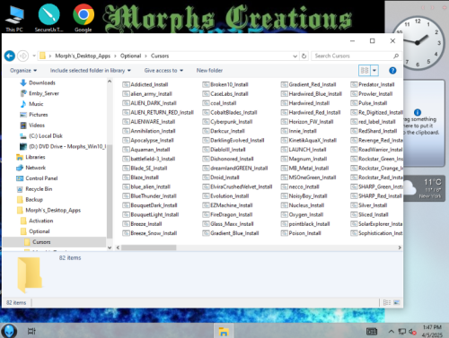The image size is (449, 338).
Task: Click the New folder button
Action: coord(209,71)
